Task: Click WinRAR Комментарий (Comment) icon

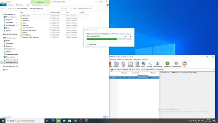Action: tap(176, 65)
